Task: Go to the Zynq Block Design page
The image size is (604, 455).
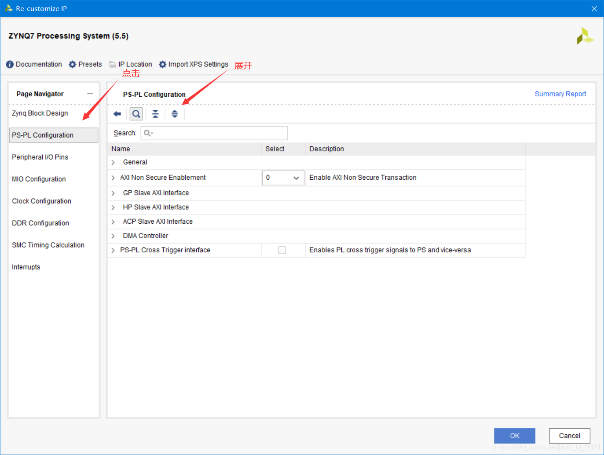Action: click(x=40, y=113)
